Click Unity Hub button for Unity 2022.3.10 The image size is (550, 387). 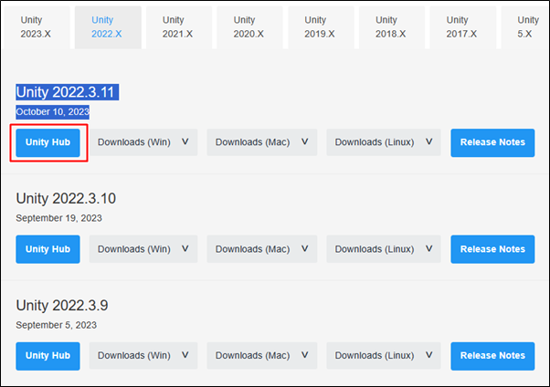[48, 249]
